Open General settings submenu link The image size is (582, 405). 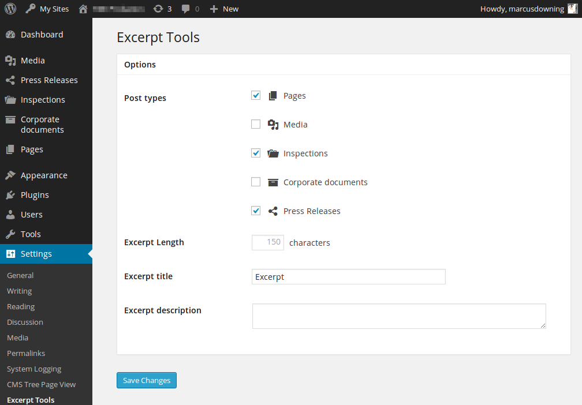click(20, 275)
